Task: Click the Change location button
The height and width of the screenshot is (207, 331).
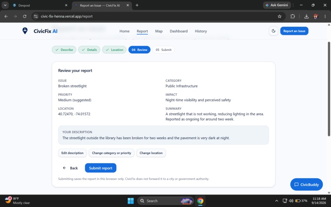Action: pyautogui.click(x=151, y=153)
